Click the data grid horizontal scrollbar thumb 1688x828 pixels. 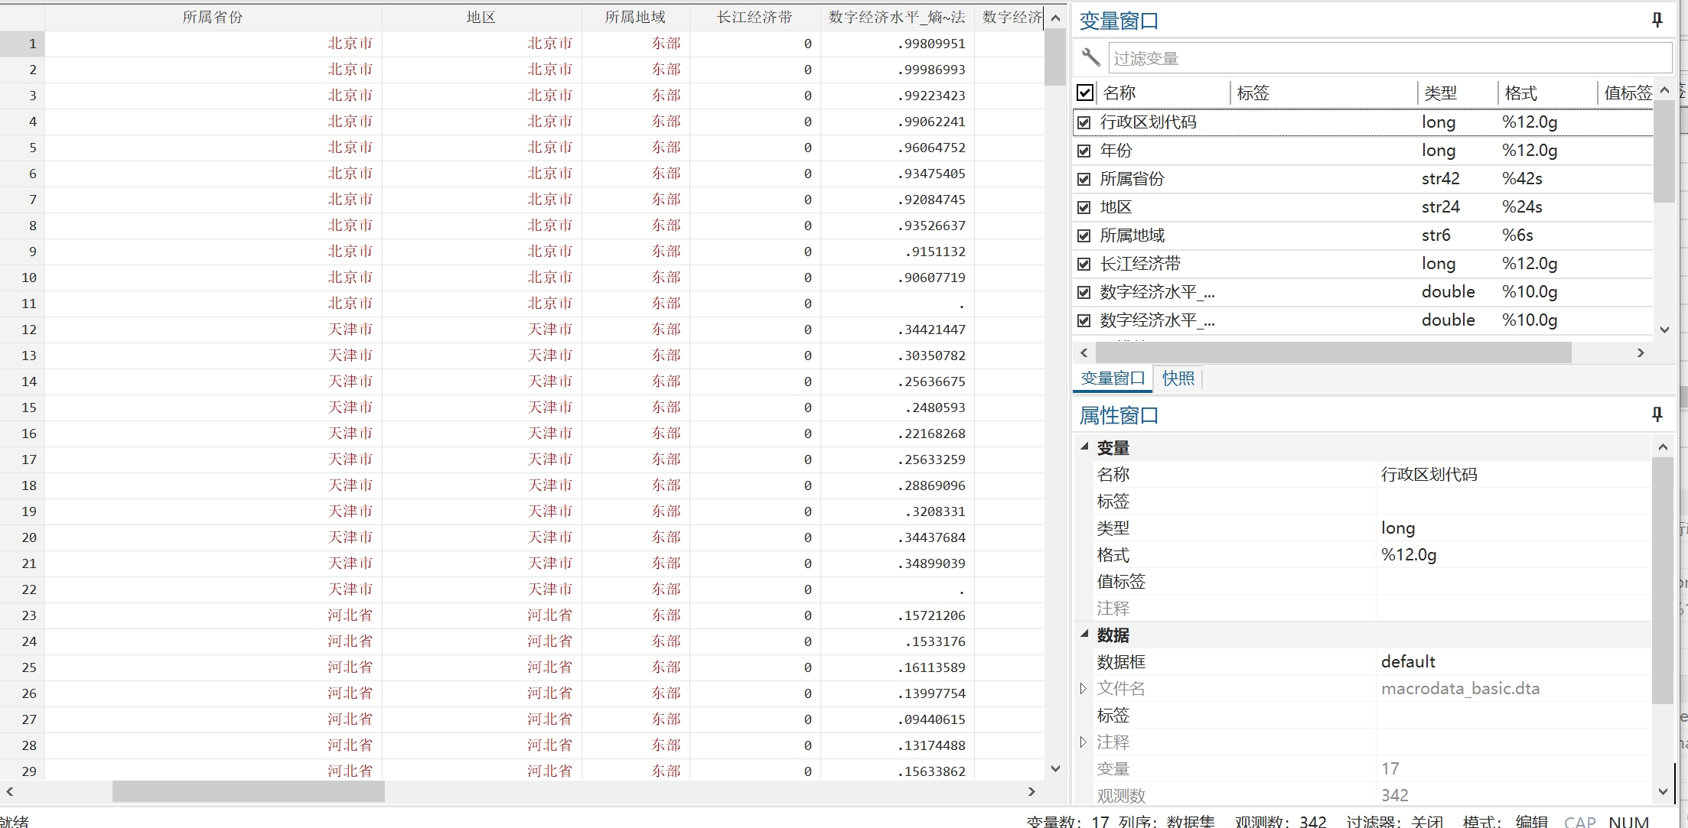point(248,791)
